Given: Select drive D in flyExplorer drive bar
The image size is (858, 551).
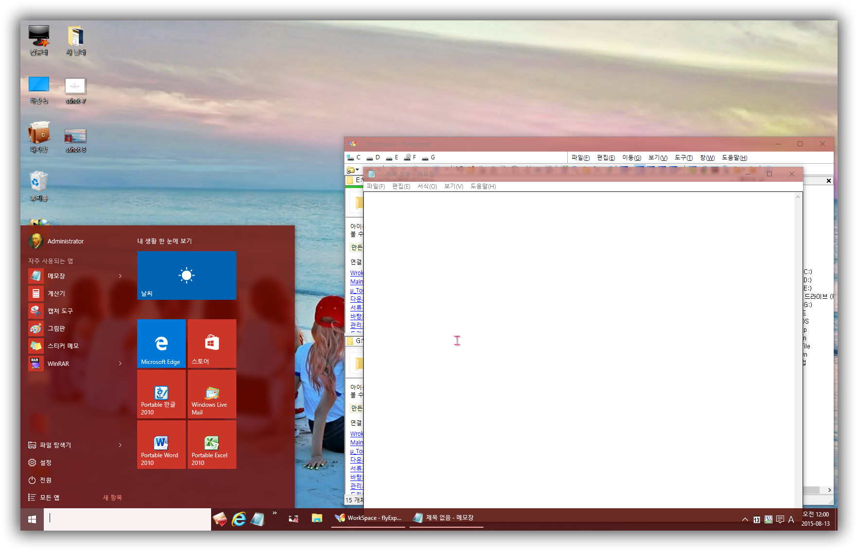Looking at the screenshot, I should [x=373, y=157].
